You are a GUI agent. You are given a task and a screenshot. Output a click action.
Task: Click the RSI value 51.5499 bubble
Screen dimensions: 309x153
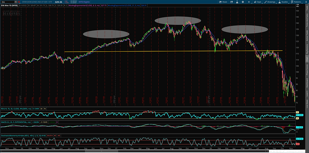(299, 115)
